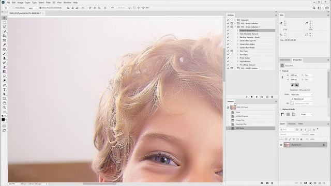Open the Window menu

67,3
